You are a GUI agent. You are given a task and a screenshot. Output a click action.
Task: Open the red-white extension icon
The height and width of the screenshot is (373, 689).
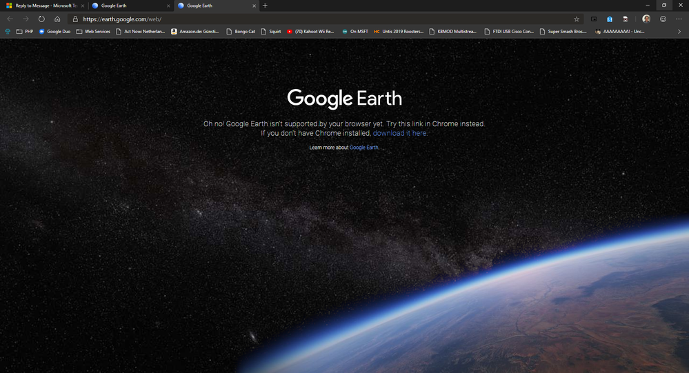(626, 19)
